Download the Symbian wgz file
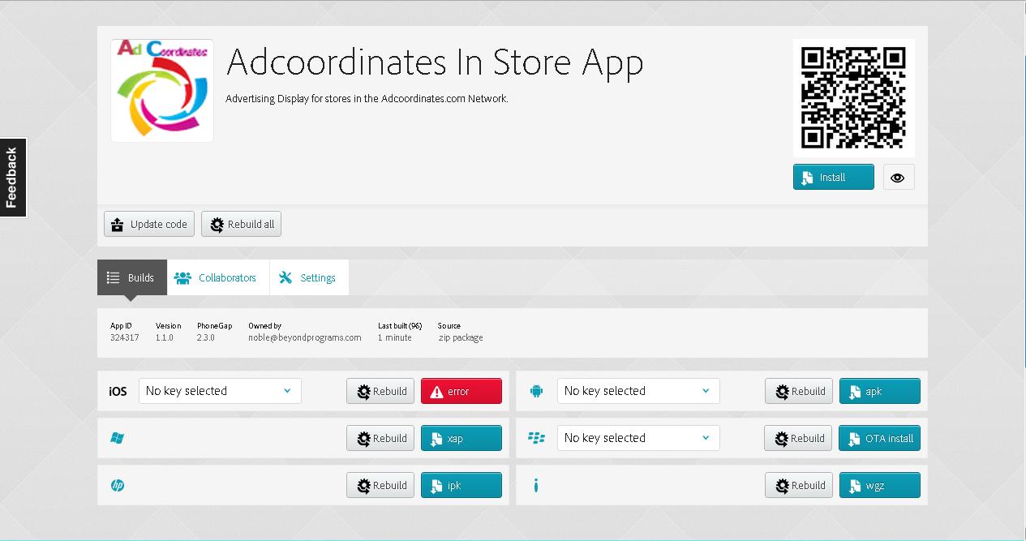The height and width of the screenshot is (541, 1026). pos(880,485)
